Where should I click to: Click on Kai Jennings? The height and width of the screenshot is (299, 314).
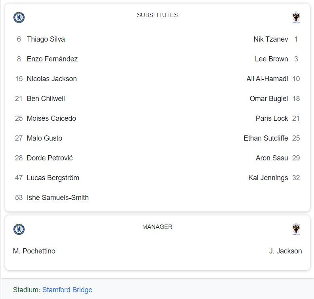(x=268, y=178)
